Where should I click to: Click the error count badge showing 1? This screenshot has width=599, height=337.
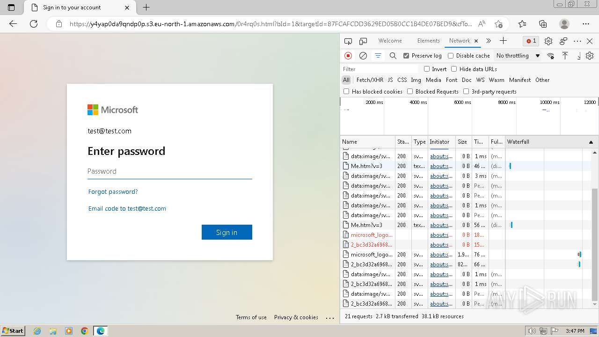coord(532,41)
